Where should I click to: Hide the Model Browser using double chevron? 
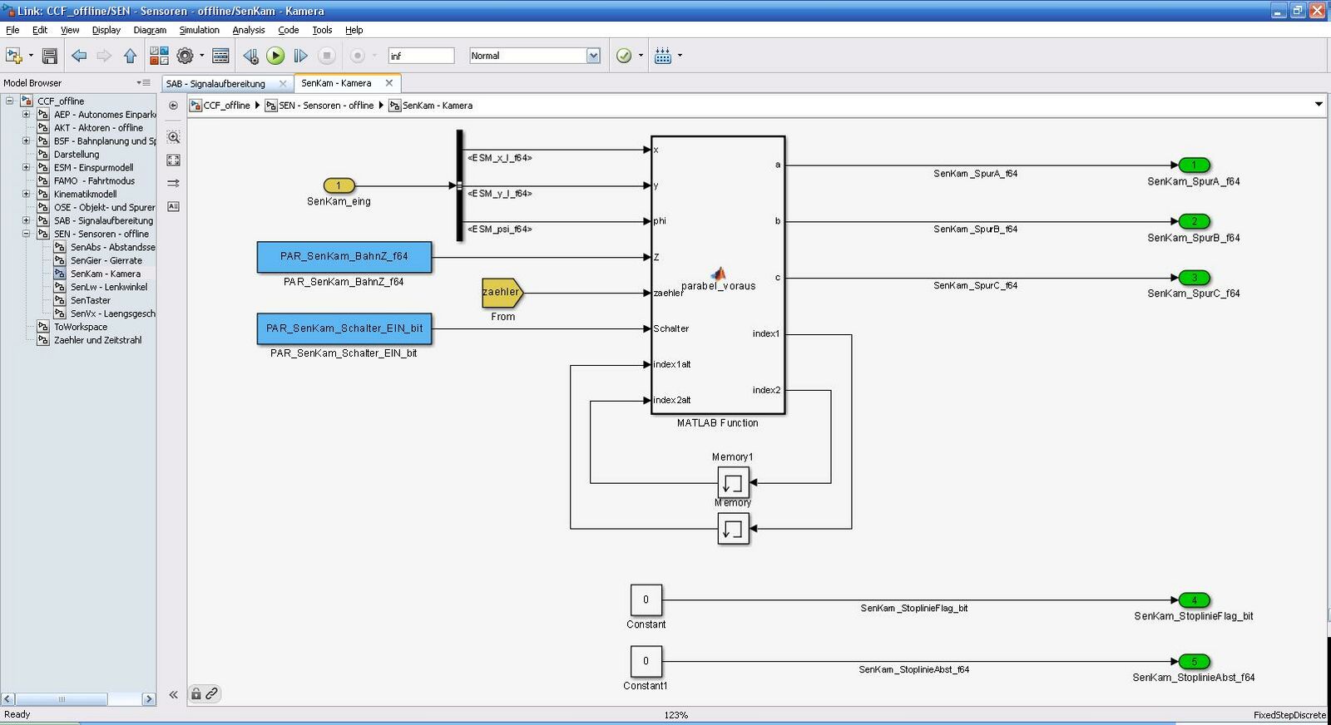point(173,694)
